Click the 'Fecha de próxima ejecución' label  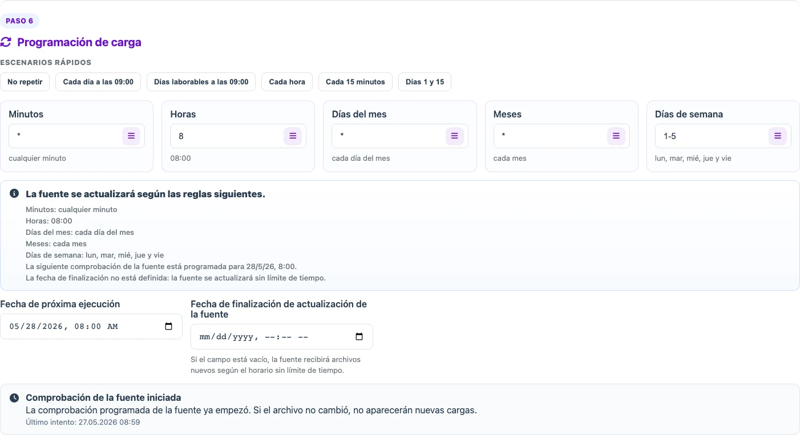60,304
